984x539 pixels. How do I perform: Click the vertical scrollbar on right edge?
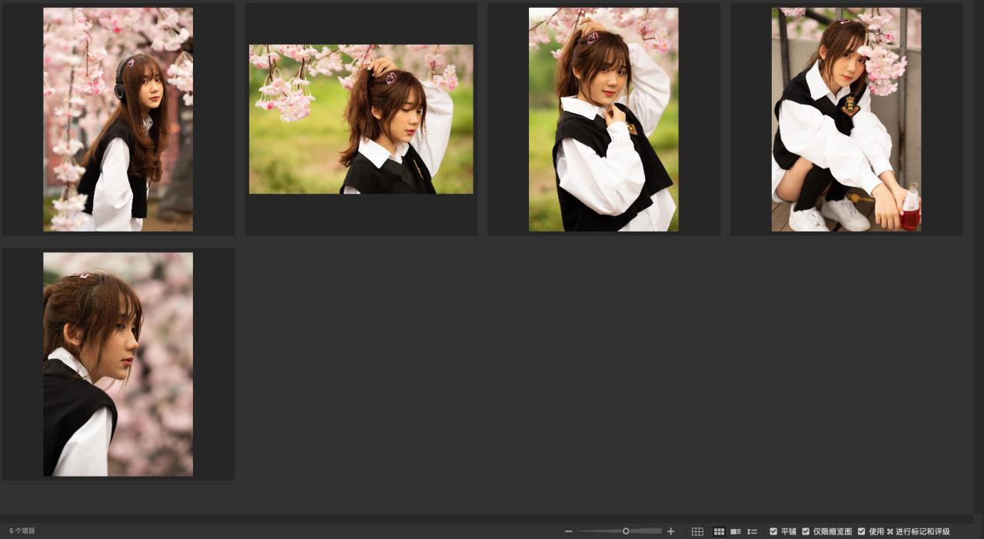click(x=978, y=261)
